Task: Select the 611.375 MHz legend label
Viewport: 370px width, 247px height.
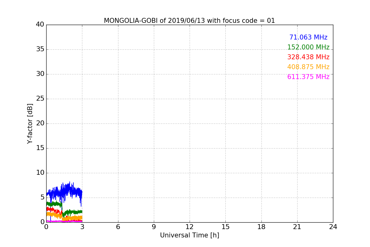Action: click(x=308, y=77)
